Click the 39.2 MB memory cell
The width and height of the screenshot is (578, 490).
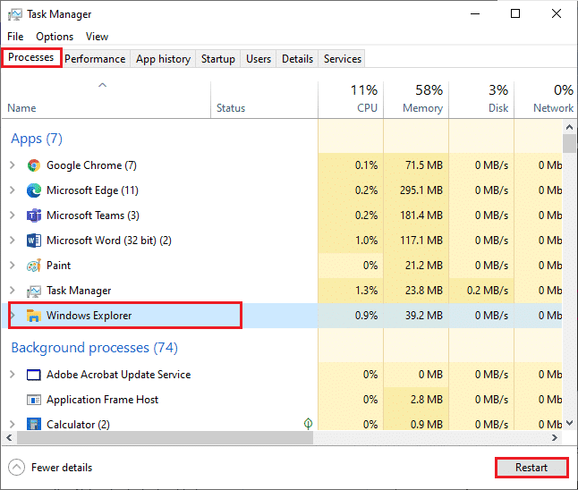416,316
